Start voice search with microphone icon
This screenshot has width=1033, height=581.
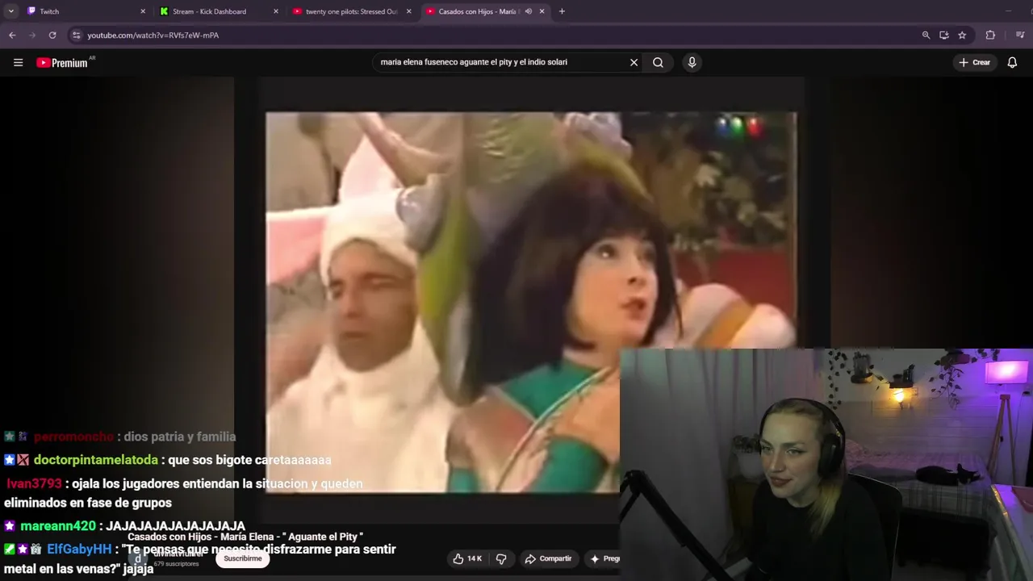click(692, 62)
